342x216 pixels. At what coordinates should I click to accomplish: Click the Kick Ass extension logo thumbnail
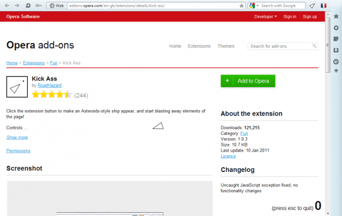(17, 87)
